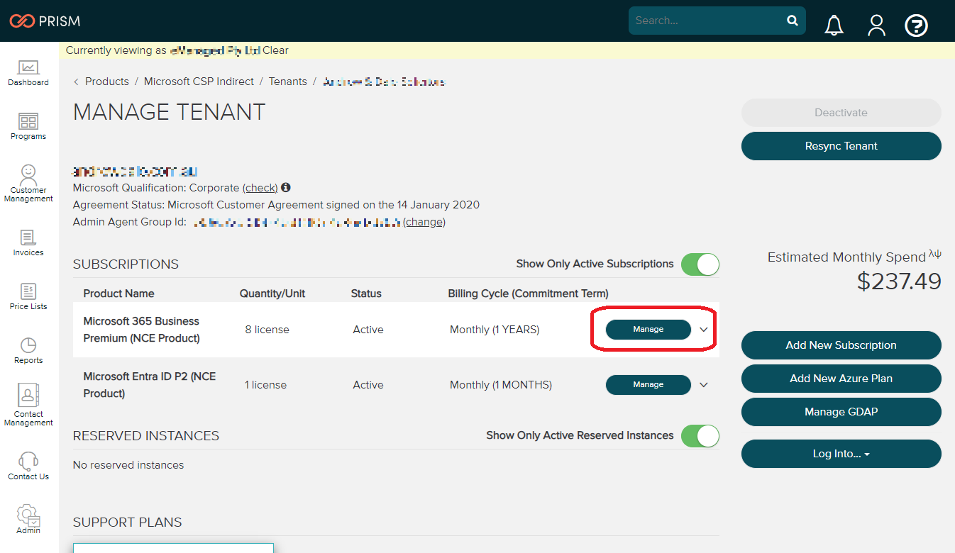The image size is (955, 553).
Task: Click the Estimated Monthly Spend footnote symbol
Action: (x=935, y=255)
